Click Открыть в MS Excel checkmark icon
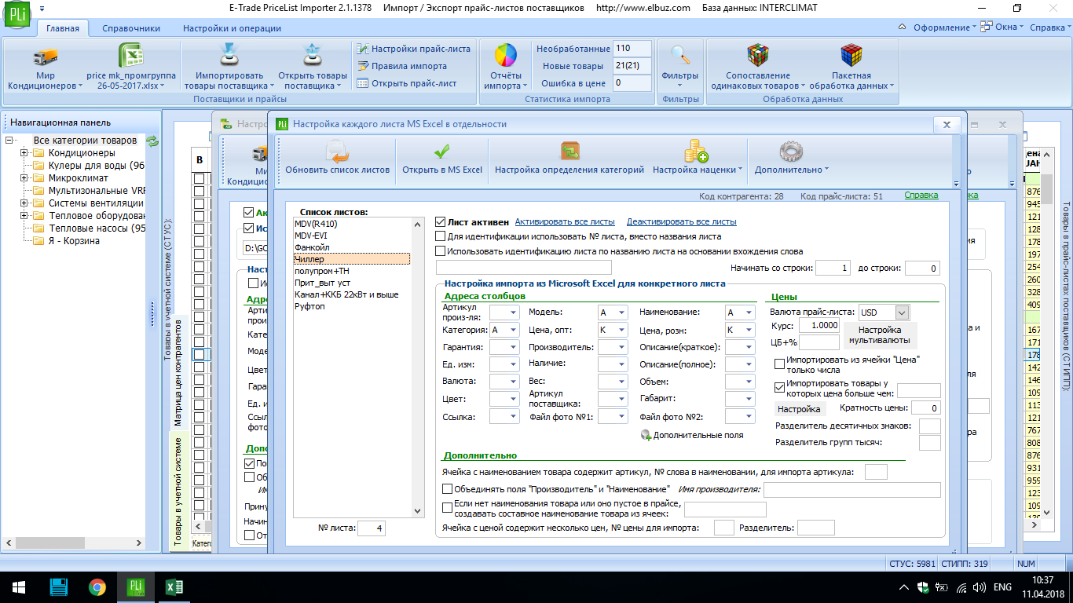 tap(442, 152)
